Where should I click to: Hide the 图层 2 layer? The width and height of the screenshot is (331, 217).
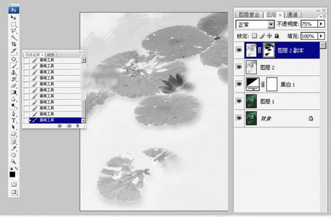(239, 67)
